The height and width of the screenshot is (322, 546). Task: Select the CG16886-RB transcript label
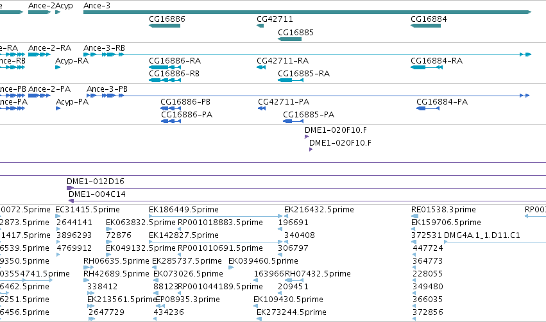[x=174, y=74]
